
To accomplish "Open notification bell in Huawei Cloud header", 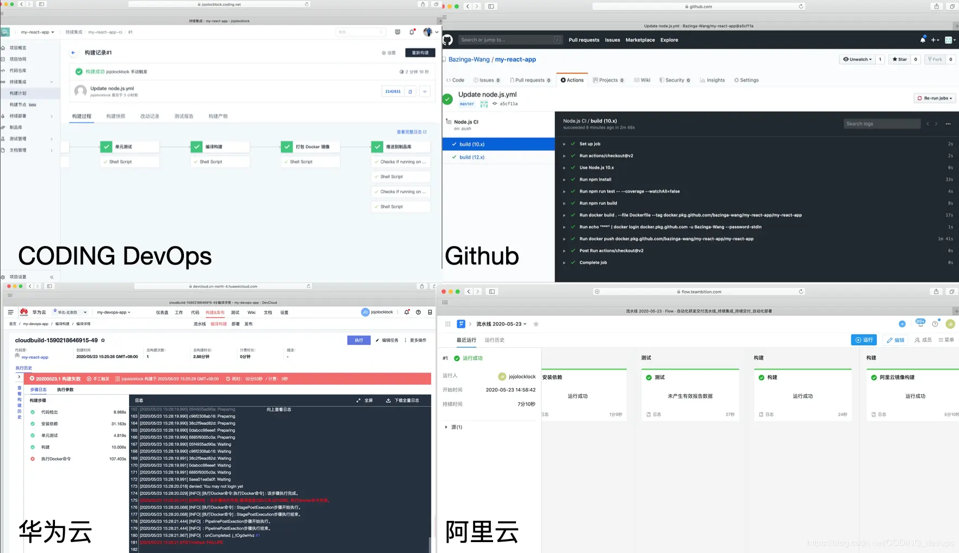I will 407,312.
